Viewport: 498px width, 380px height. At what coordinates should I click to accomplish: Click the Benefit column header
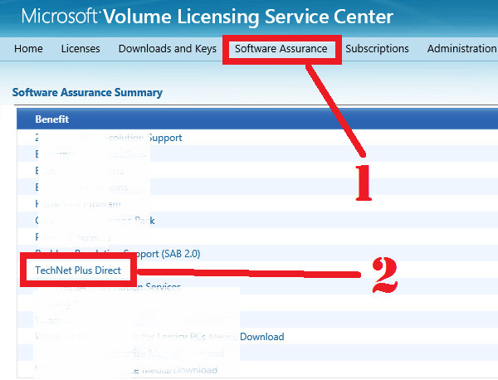coord(51,119)
